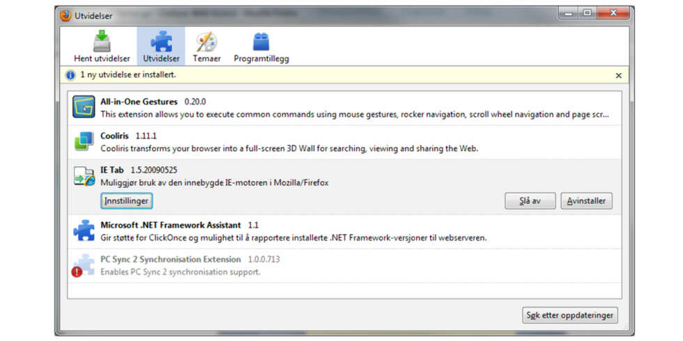This screenshot has width=683, height=341.
Task: Click the Cooliris extension icon
Action: tap(84, 142)
